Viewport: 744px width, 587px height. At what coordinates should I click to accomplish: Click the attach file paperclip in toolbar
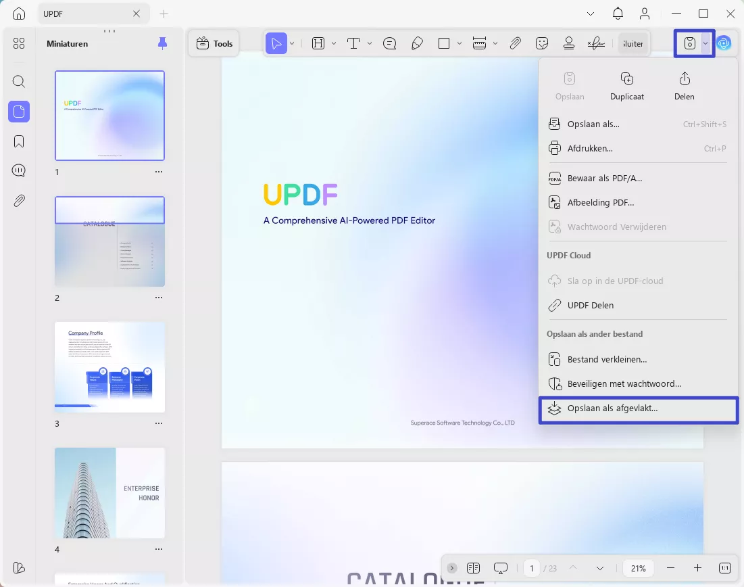(516, 44)
